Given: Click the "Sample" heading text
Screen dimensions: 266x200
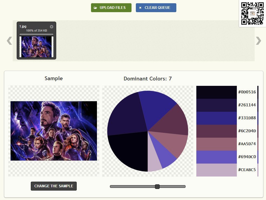Looking at the screenshot, I should pyautogui.click(x=54, y=78).
